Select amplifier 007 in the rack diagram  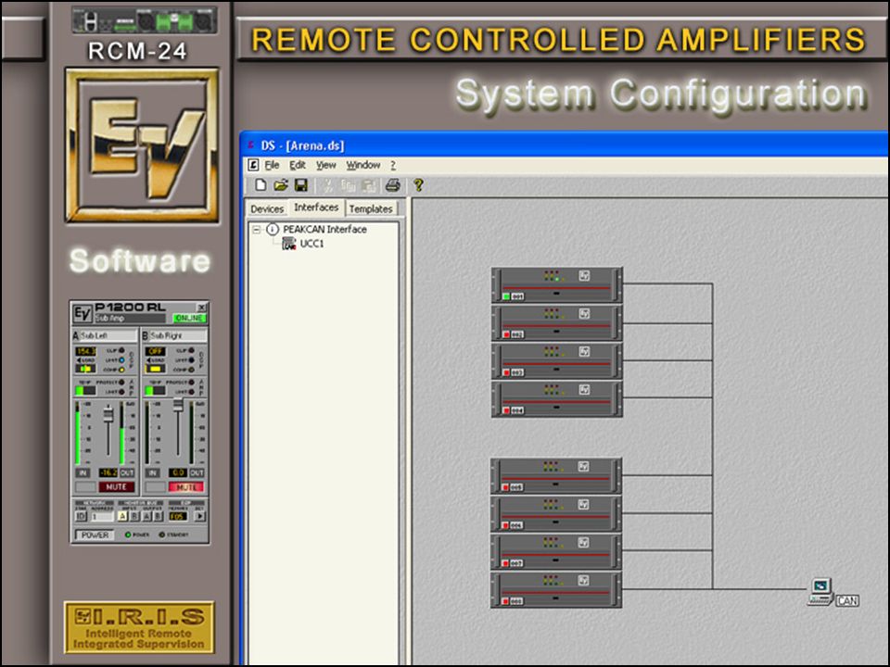click(x=556, y=552)
